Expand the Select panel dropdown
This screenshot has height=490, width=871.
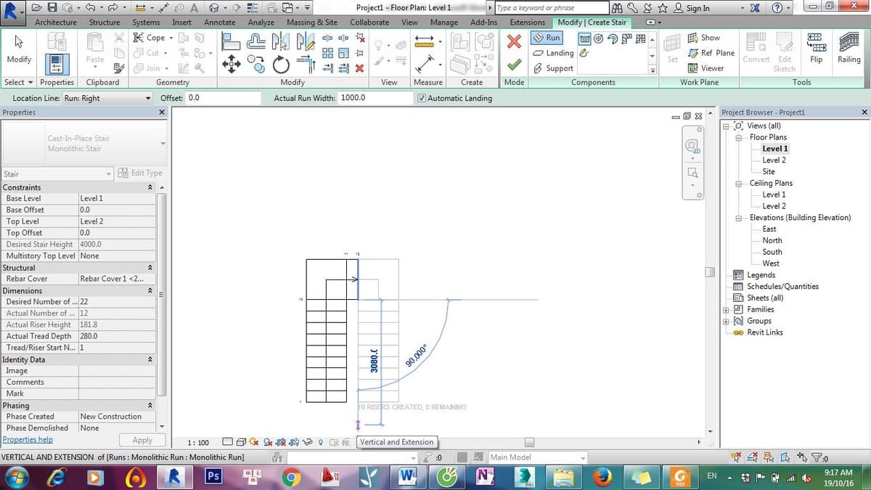point(18,82)
